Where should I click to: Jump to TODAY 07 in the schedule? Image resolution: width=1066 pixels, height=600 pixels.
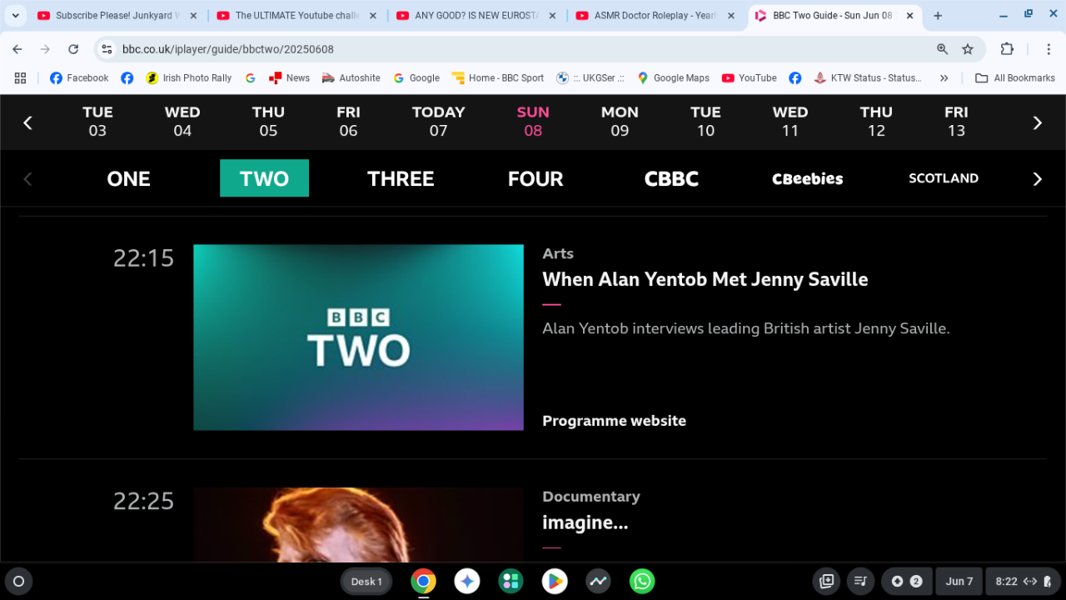click(438, 122)
